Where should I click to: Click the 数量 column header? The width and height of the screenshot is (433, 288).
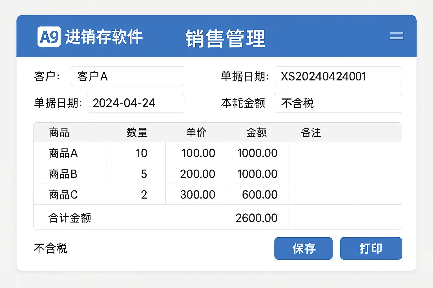(137, 132)
